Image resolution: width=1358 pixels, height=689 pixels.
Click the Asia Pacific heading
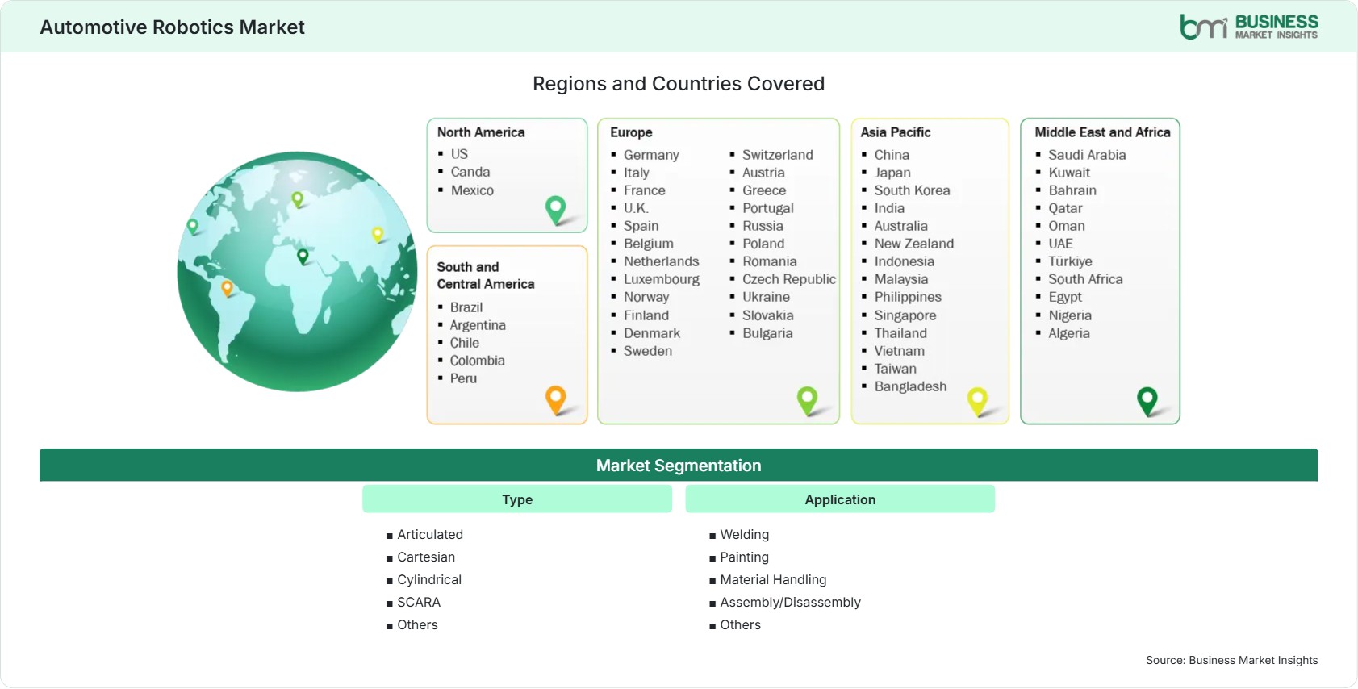(x=896, y=132)
